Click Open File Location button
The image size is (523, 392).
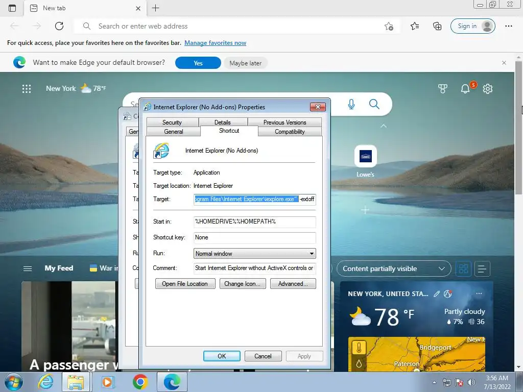pyautogui.click(x=185, y=284)
